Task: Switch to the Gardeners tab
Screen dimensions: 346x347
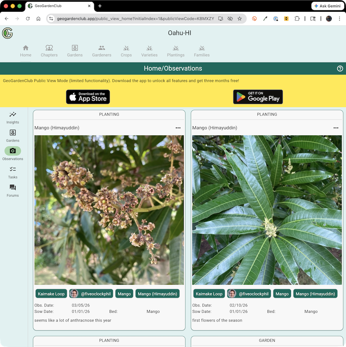Action: (101, 51)
